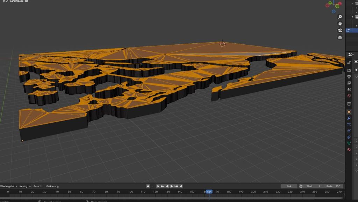Open the Physics properties tab
The width and height of the screenshot is (358, 202).
349,131
